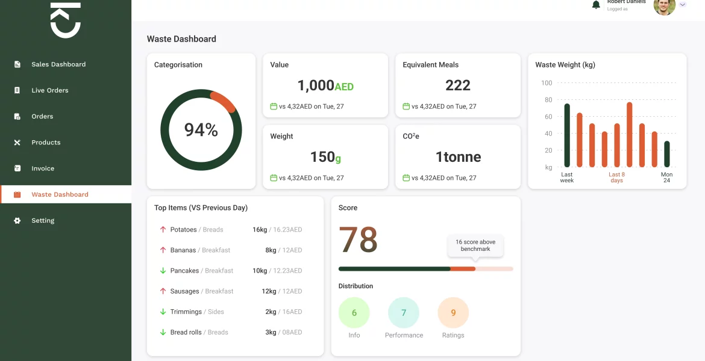Click down arrow beside Bread rolls
The height and width of the screenshot is (361, 705).
(163, 332)
